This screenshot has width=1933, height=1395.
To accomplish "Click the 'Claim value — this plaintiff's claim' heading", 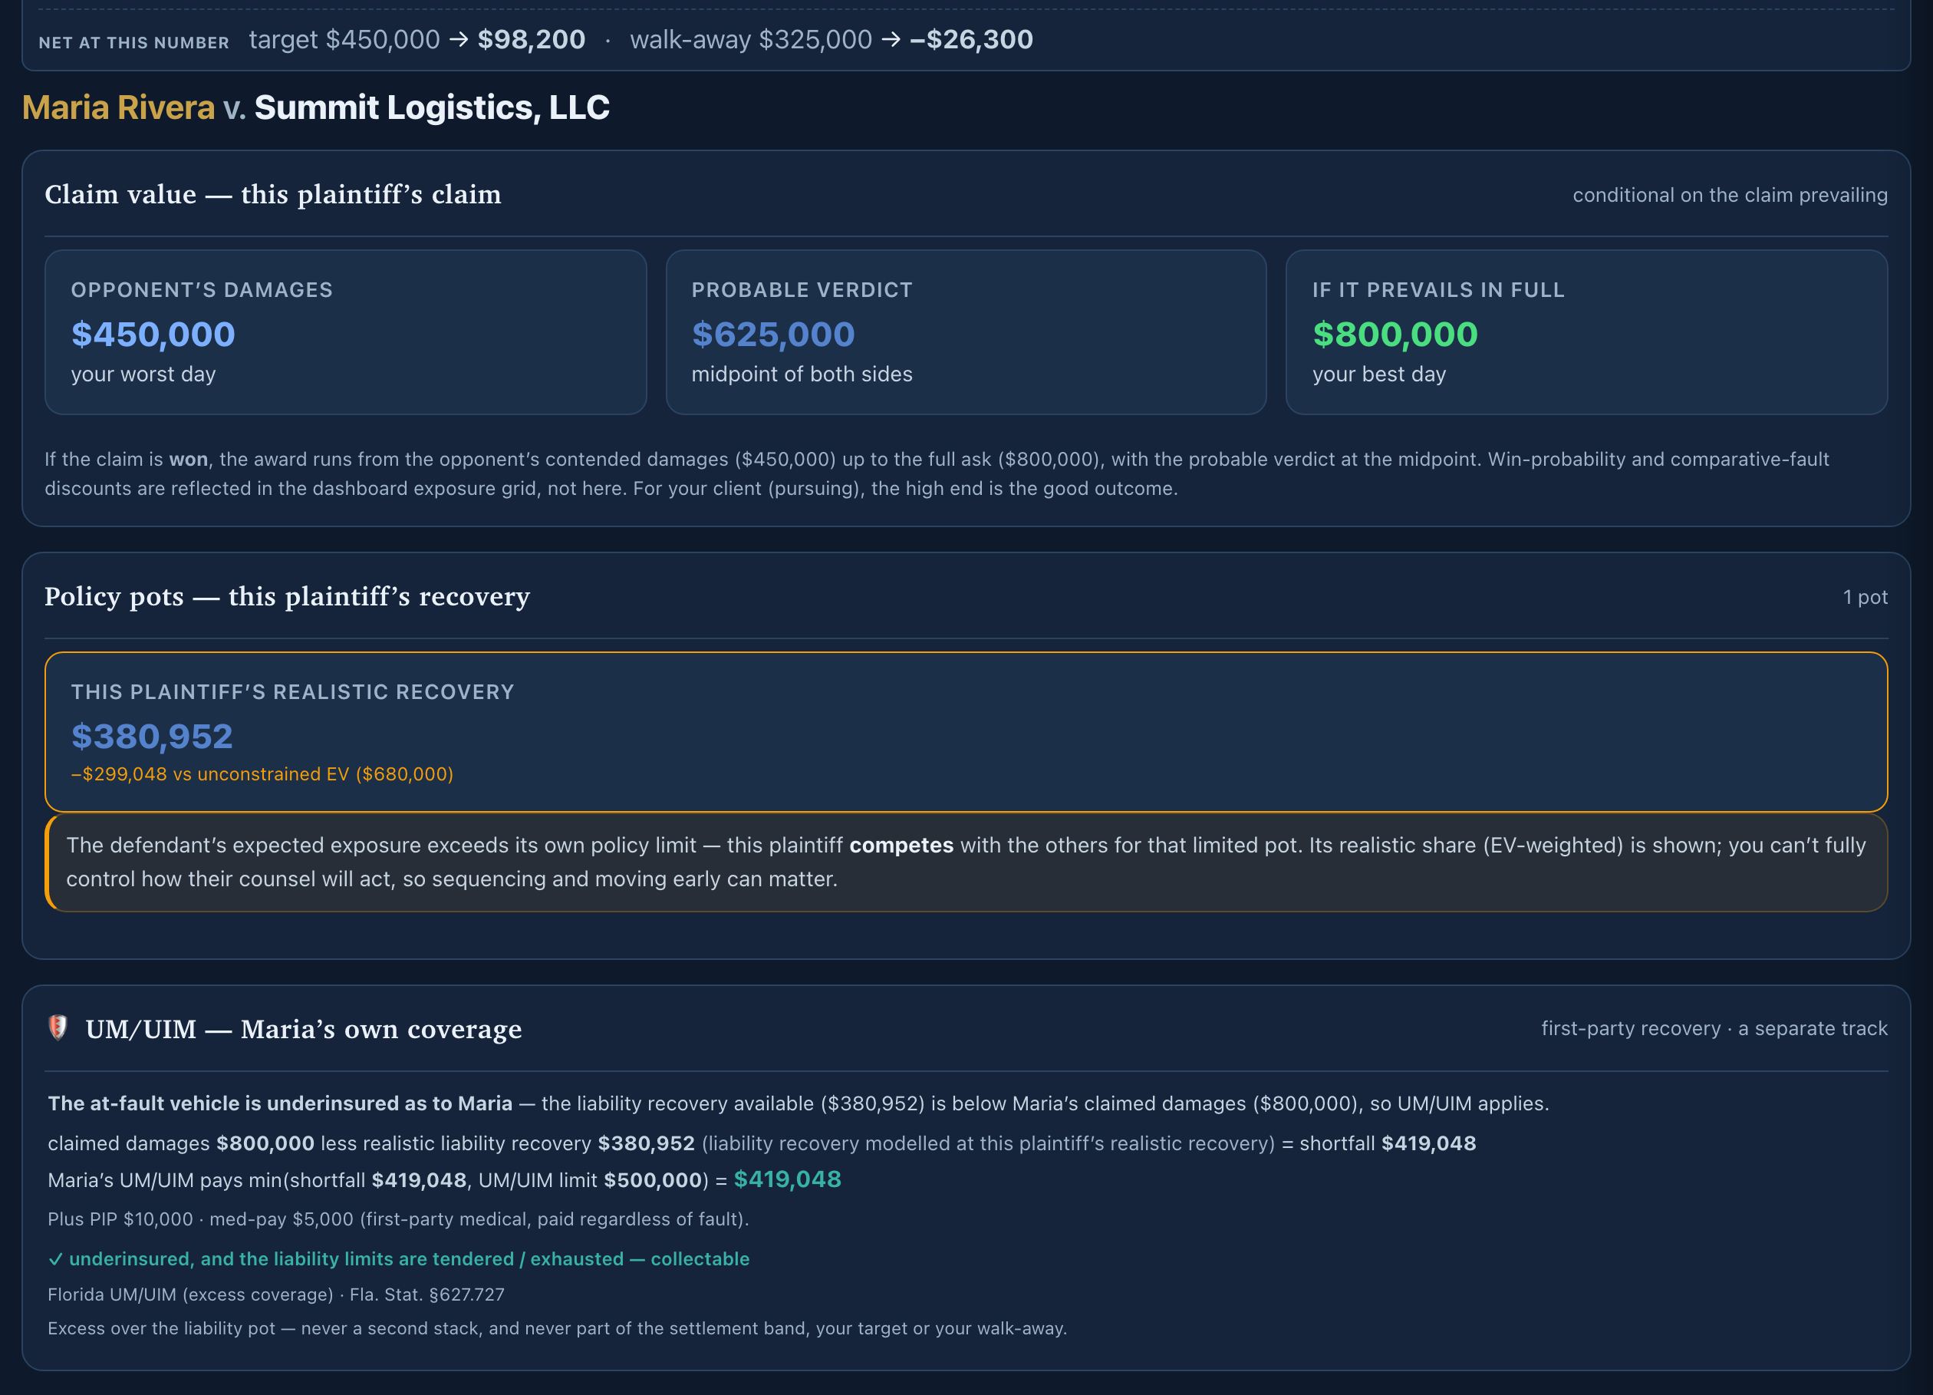I will click(273, 194).
